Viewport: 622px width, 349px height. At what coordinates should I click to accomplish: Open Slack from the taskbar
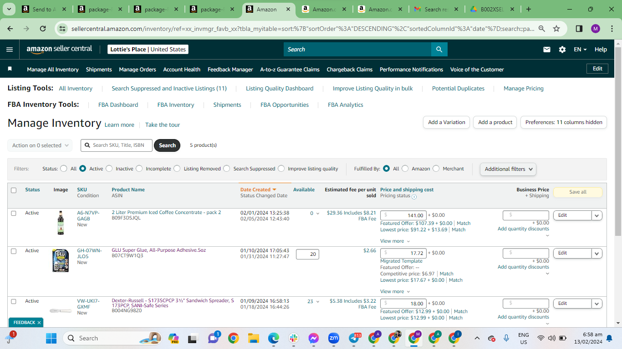293,338
